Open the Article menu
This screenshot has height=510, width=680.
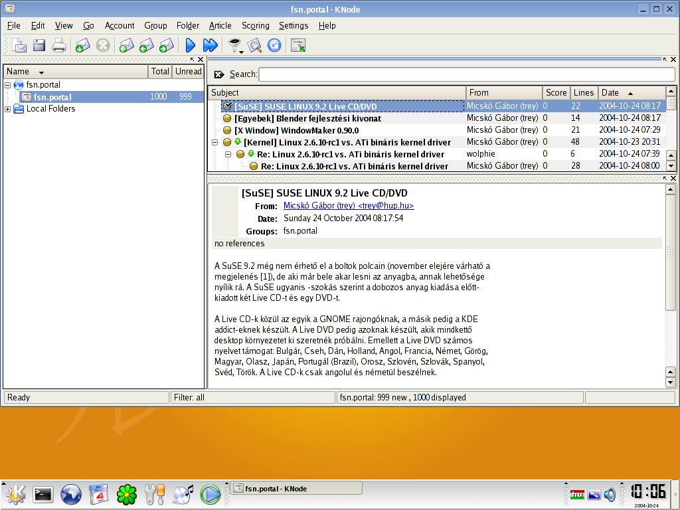220,26
